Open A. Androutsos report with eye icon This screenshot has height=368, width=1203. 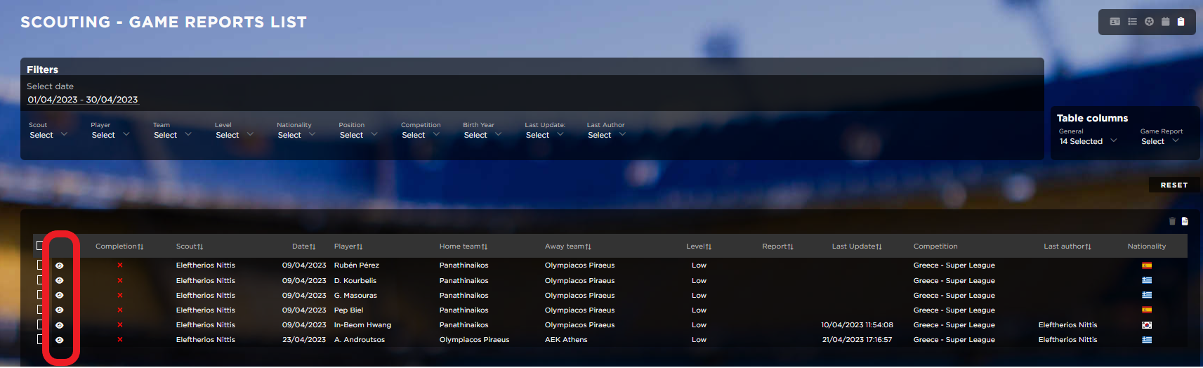(60, 340)
